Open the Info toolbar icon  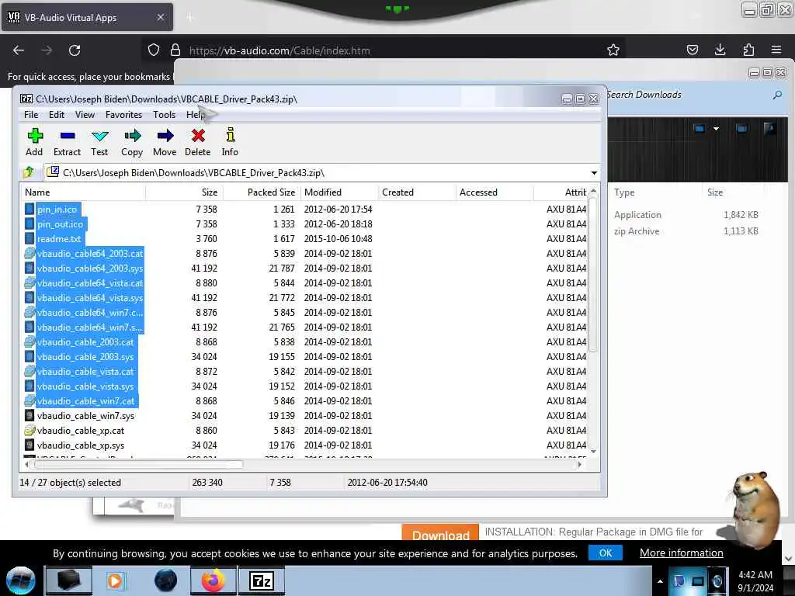coord(230,142)
